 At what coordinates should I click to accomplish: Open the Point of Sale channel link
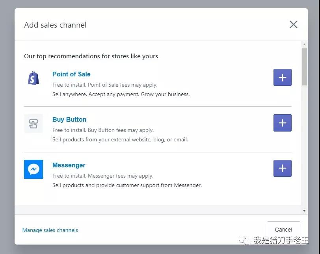point(71,74)
